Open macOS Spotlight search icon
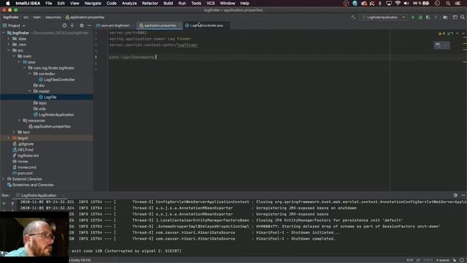 (x=448, y=3)
